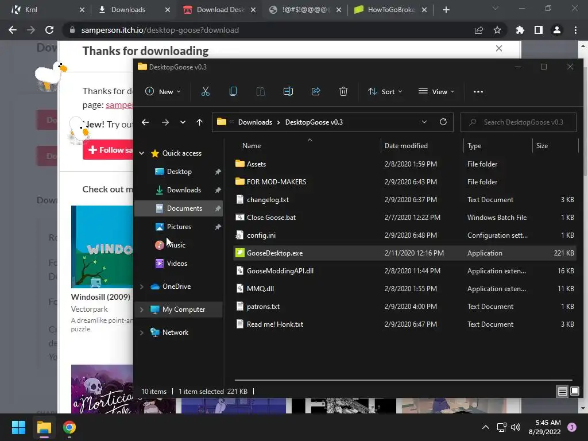Image resolution: width=588 pixels, height=441 pixels.
Task: Switch to large thumbnails view icon
Action: 574,392
